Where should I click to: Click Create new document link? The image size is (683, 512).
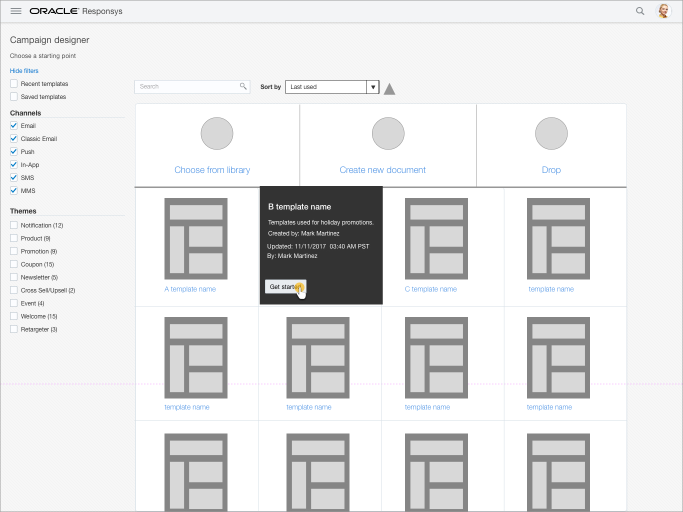(x=382, y=170)
